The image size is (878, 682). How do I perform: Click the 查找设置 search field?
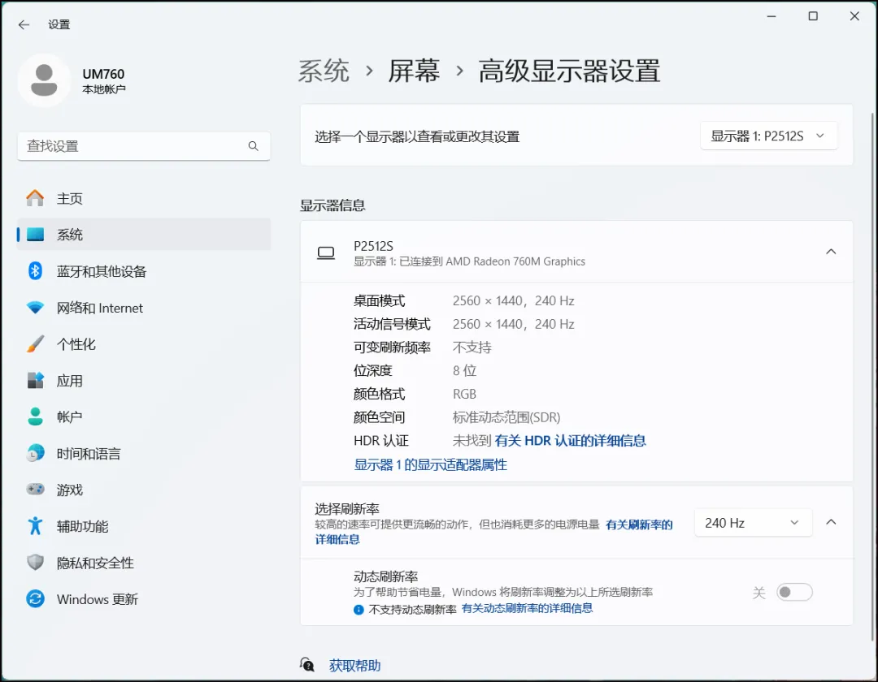[134, 146]
